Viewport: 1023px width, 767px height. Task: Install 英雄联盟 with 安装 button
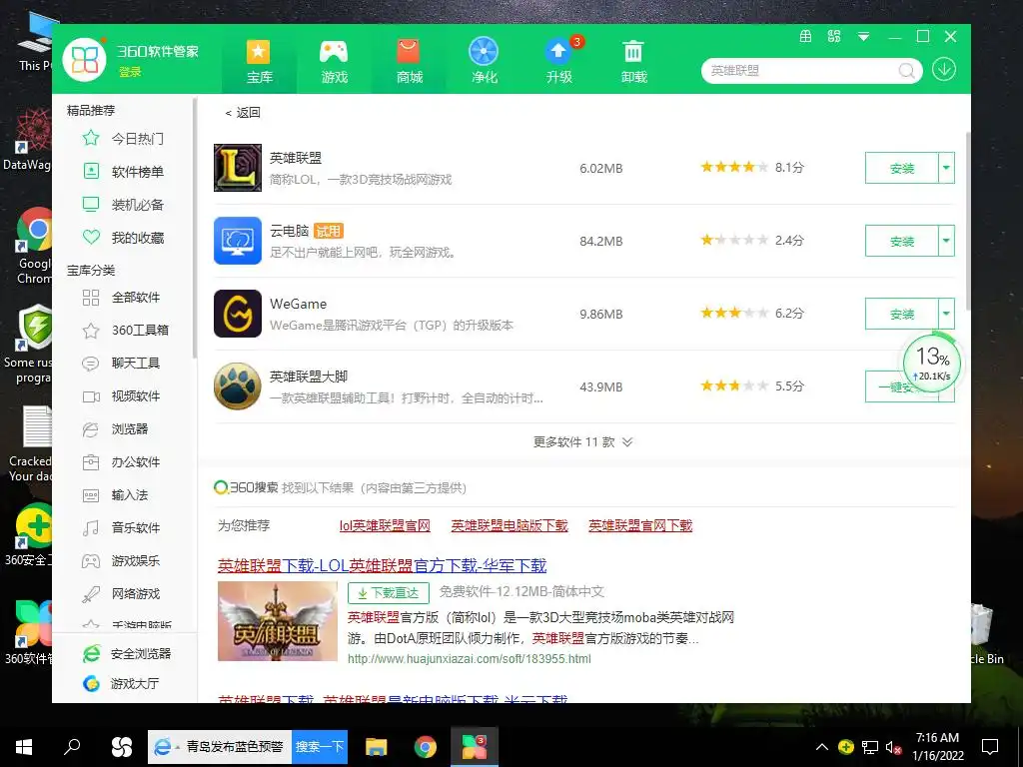[x=902, y=168]
